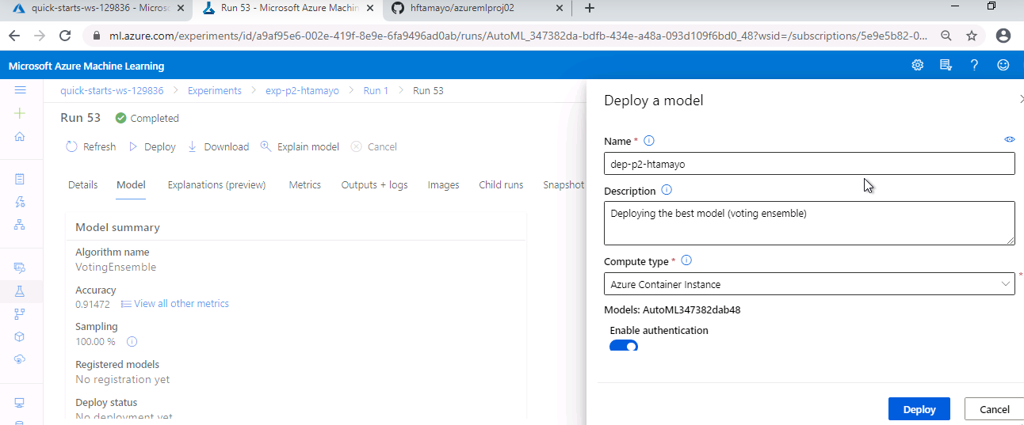Viewport: 1024px width, 425px height.
Task: Click View all other metrics link
Action: [174, 303]
